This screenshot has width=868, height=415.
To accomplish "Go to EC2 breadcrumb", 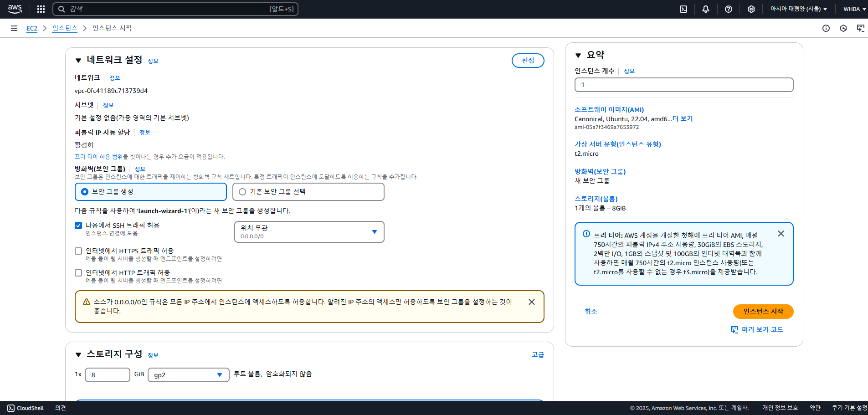I will click(x=32, y=28).
